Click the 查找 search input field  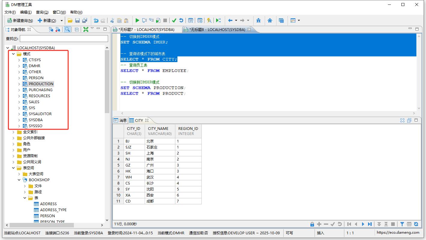click(64, 38)
